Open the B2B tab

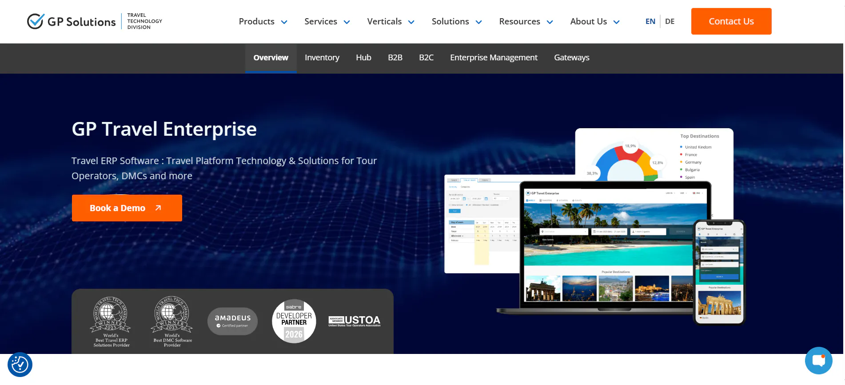(395, 58)
